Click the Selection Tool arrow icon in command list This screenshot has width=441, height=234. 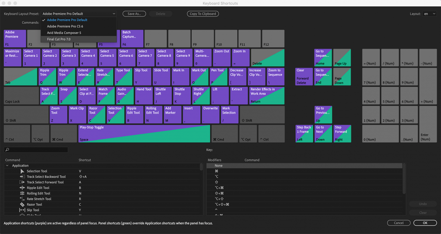click(22, 171)
